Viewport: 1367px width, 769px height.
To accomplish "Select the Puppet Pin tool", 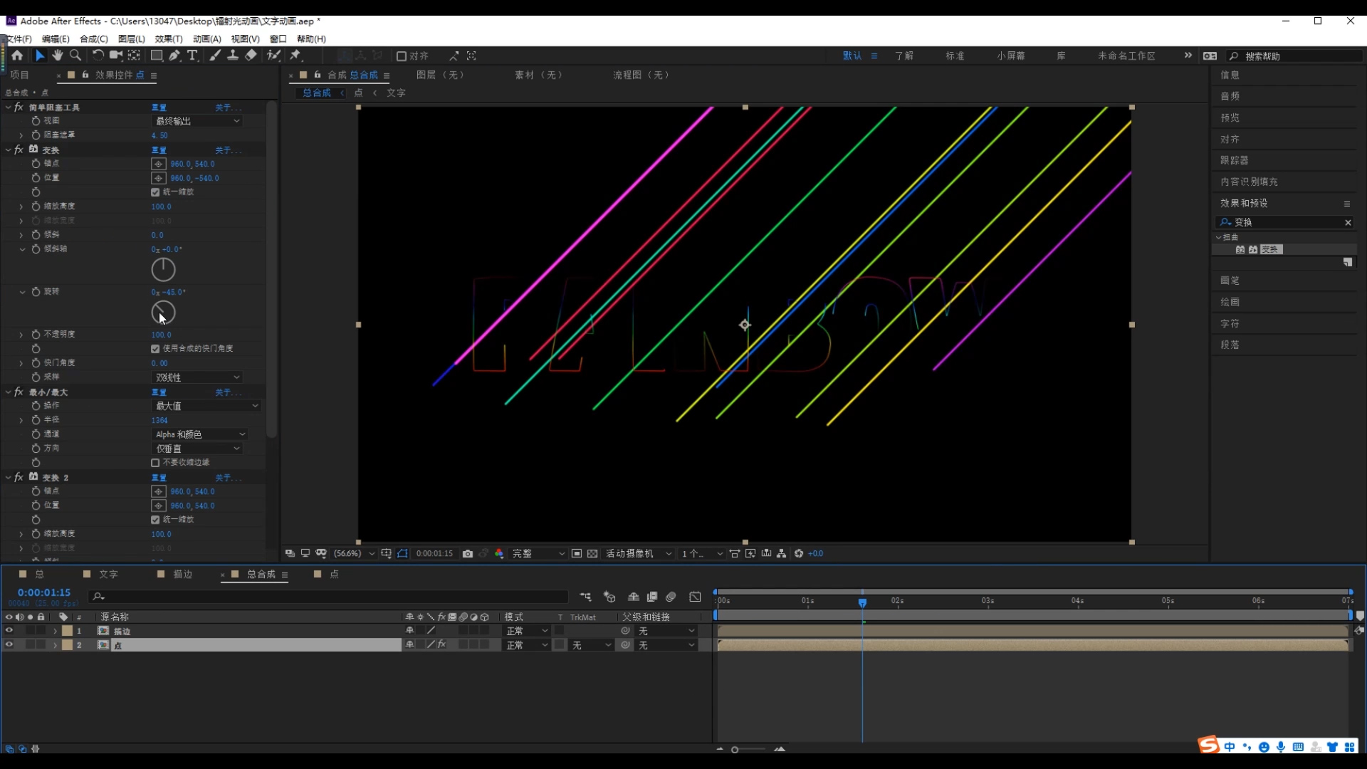I will tap(295, 56).
